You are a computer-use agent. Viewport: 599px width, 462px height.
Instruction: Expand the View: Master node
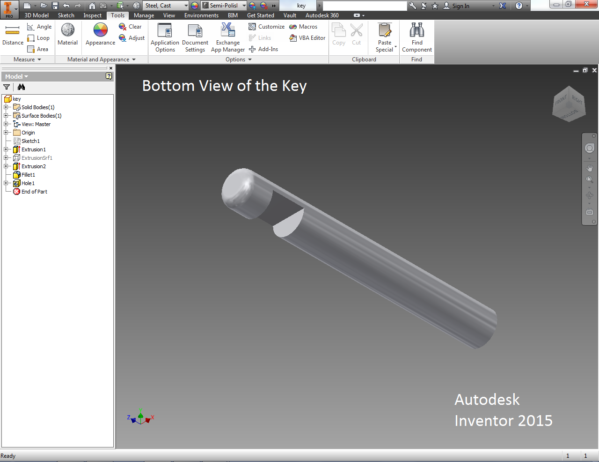pos(6,124)
